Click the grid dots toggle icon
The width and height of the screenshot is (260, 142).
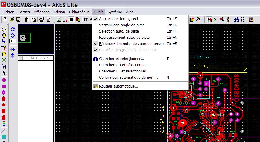click(x=72, y=20)
